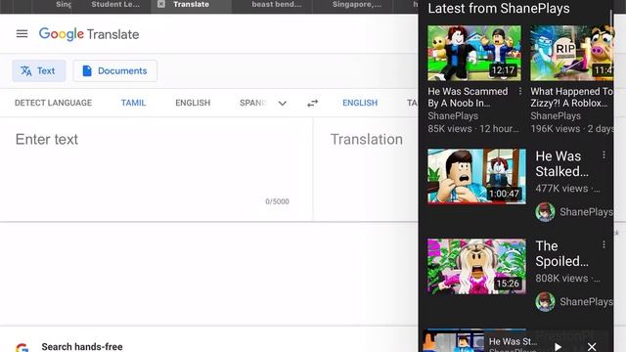Screen dimensions: 626x352
Task: Select English as source language
Action: point(193,103)
